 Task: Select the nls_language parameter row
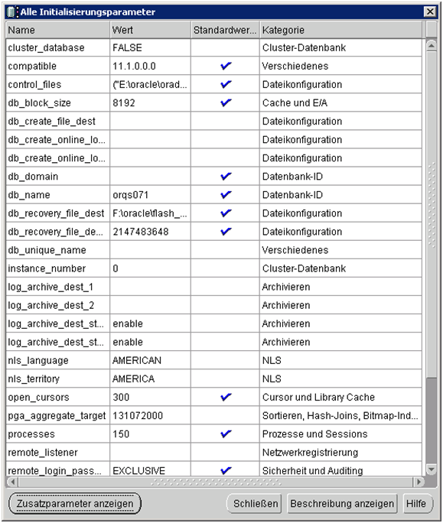213,361
